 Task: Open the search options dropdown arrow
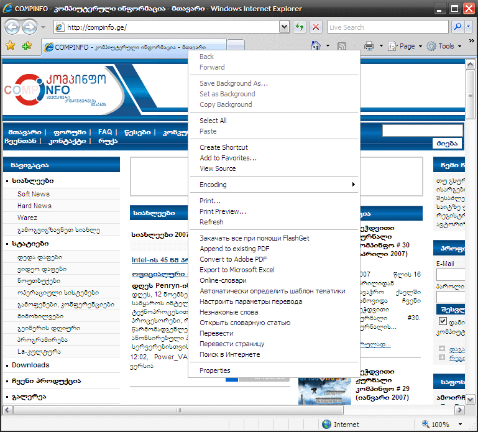pos(469,27)
